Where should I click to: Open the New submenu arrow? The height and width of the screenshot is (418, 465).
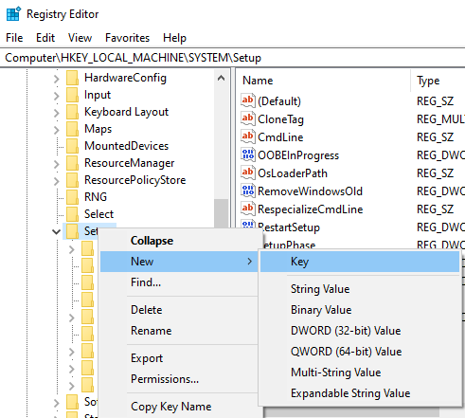click(250, 262)
